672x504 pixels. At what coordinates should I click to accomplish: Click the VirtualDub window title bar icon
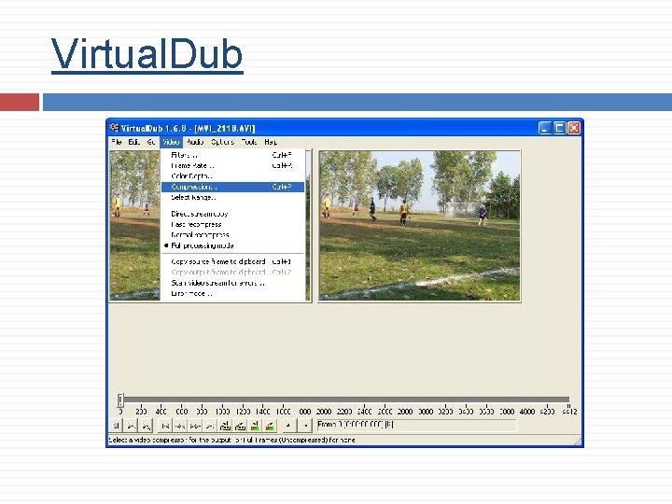click(114, 128)
